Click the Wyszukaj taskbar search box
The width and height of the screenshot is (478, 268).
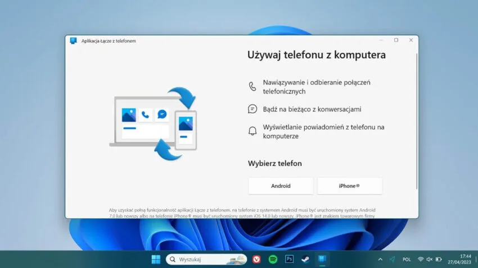206,259
